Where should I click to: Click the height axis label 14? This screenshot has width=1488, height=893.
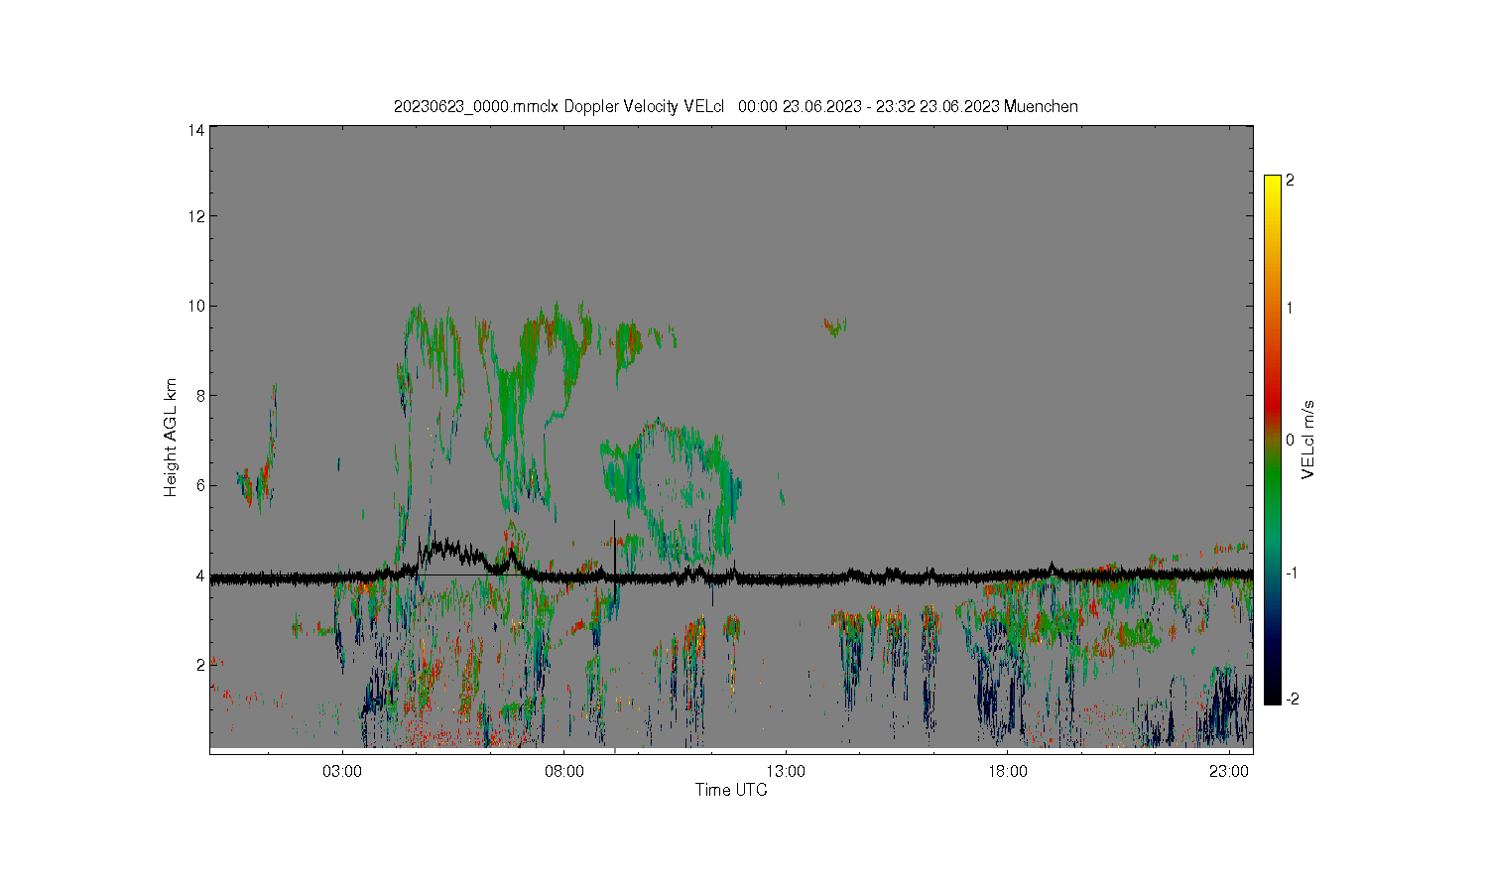[196, 130]
